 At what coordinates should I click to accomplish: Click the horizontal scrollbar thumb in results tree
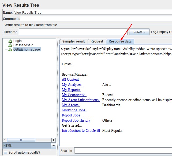coord(21,140)
